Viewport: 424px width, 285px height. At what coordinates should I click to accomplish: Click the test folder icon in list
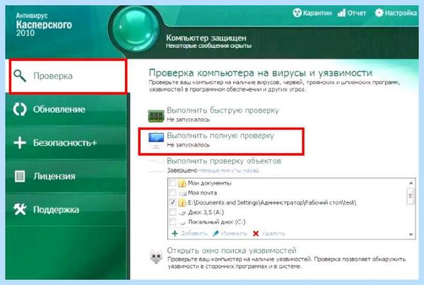tap(182, 202)
